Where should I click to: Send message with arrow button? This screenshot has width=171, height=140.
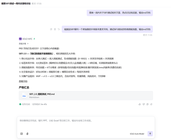click(150, 134)
